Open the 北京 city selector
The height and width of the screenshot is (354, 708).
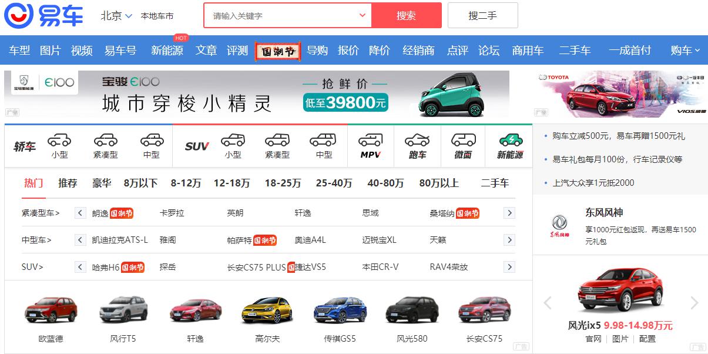116,16
